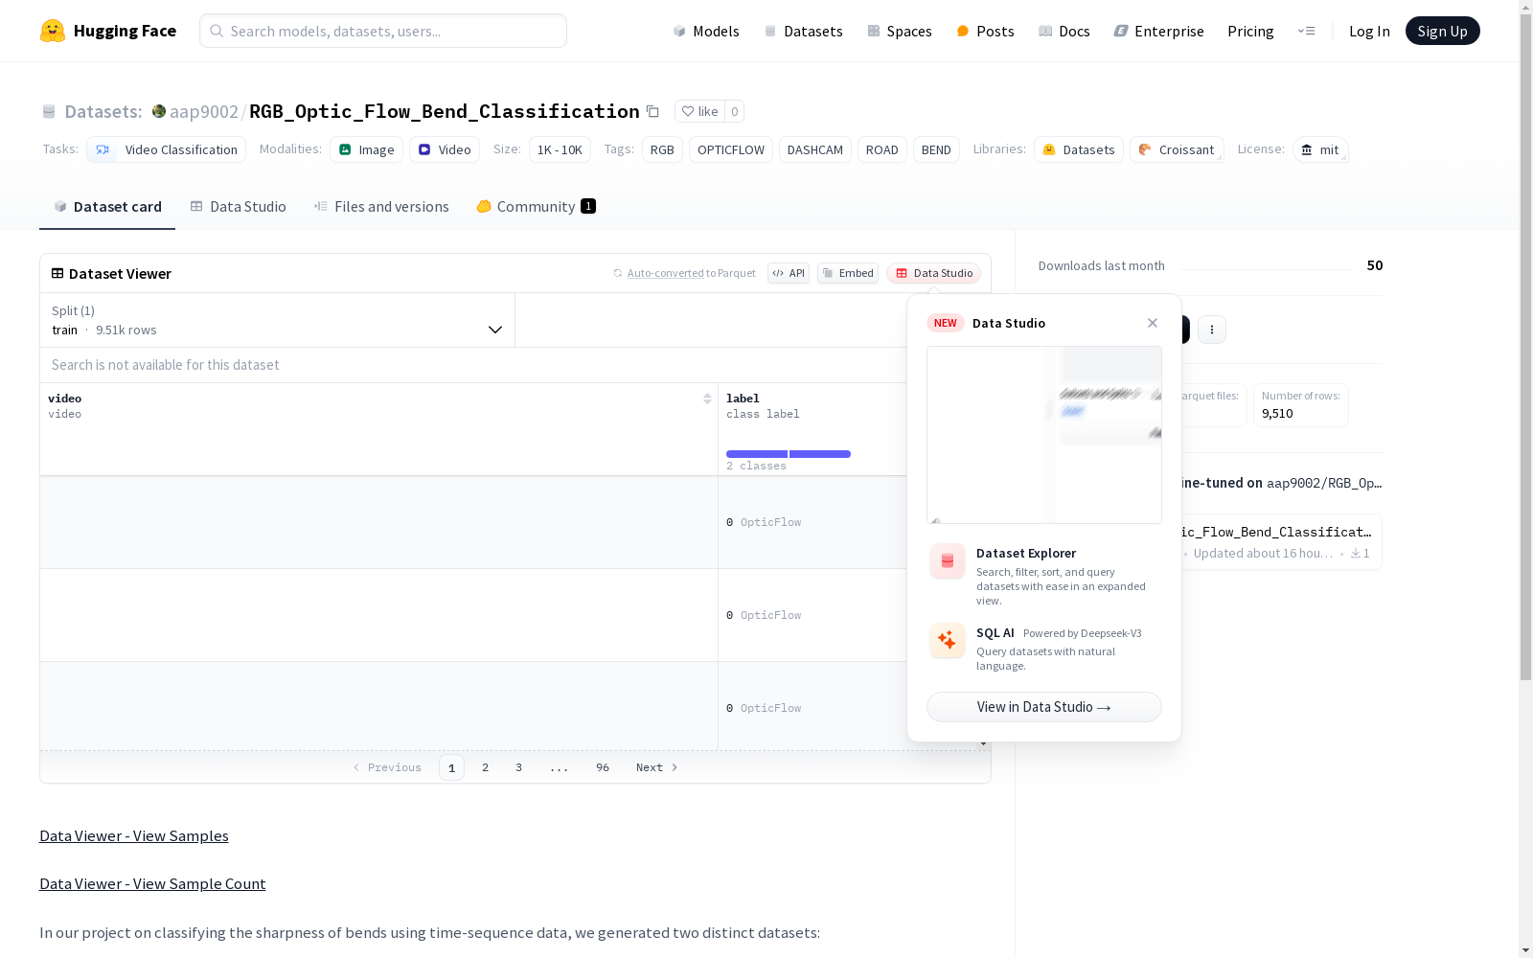This screenshot has height=958, width=1533.
Task: Go to the Pricing page
Action: pyautogui.click(x=1250, y=31)
